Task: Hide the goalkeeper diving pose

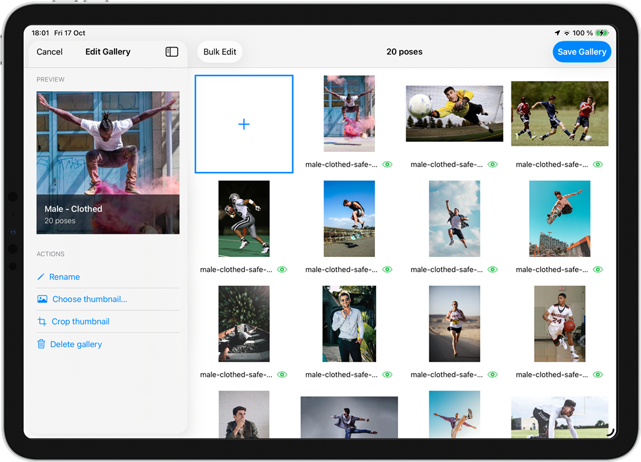Action: 493,165
